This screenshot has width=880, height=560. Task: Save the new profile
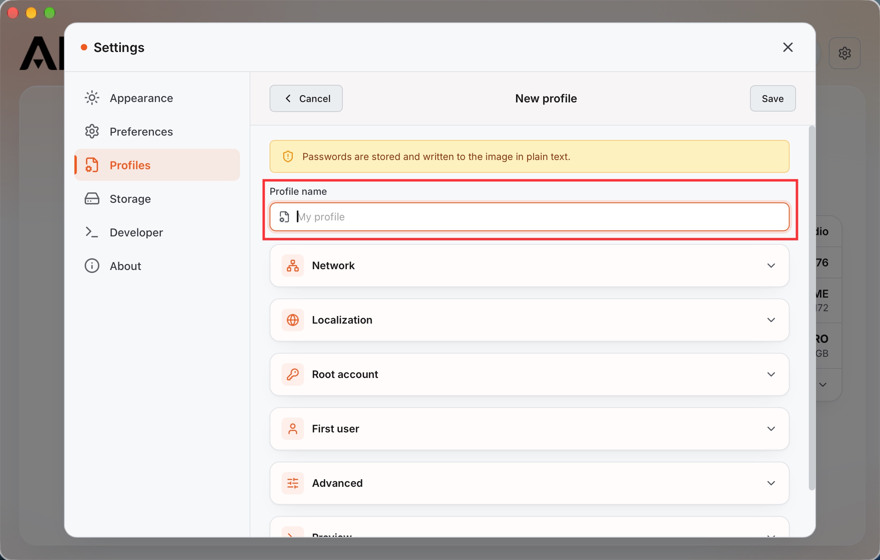(x=772, y=98)
